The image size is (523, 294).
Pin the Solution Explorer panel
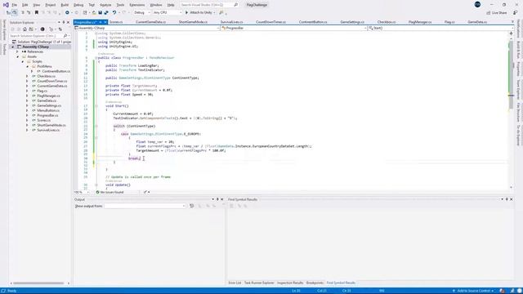click(64, 22)
